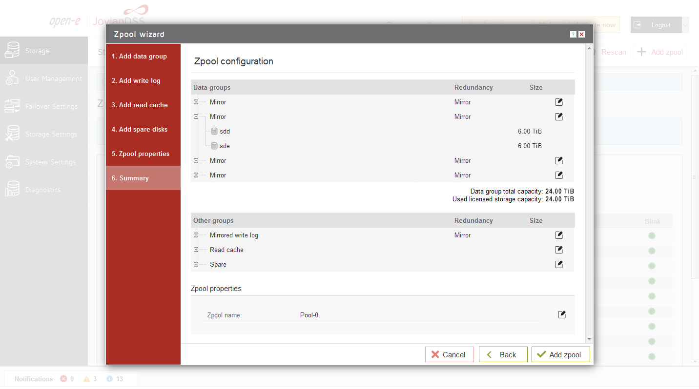This screenshot has width=699, height=389.
Task: Click the Other groups column header
Action: click(x=213, y=220)
